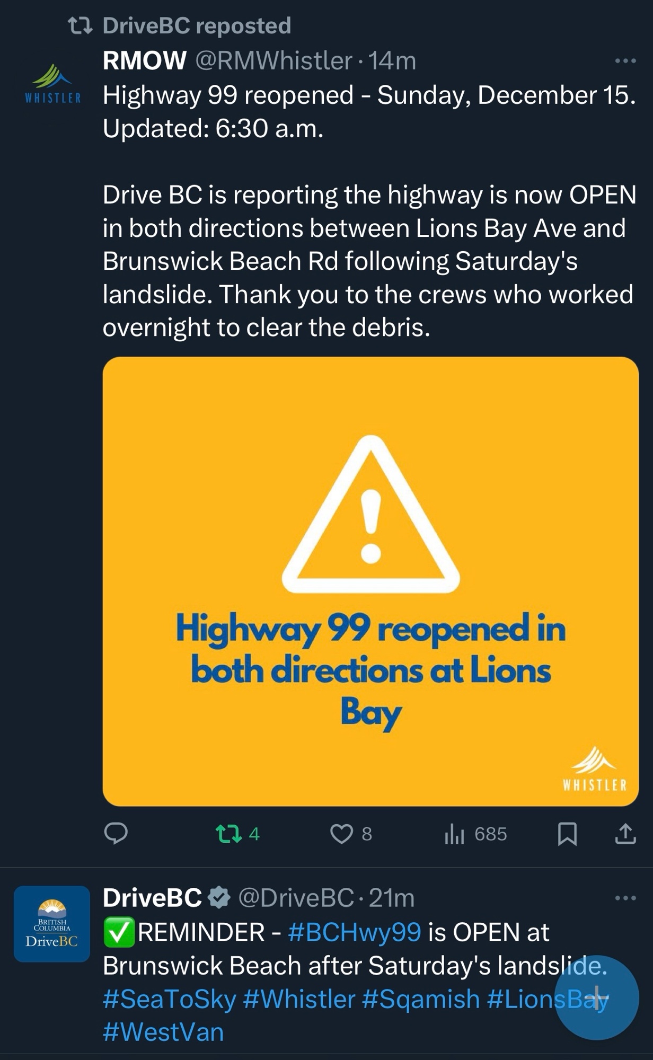
Task: Open the @RMWhistler handle
Action: [x=273, y=61]
